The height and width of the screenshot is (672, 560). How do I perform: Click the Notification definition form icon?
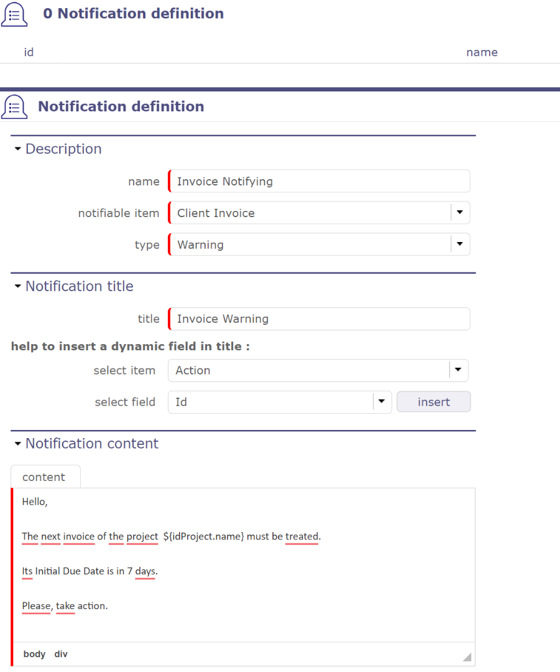click(14, 106)
